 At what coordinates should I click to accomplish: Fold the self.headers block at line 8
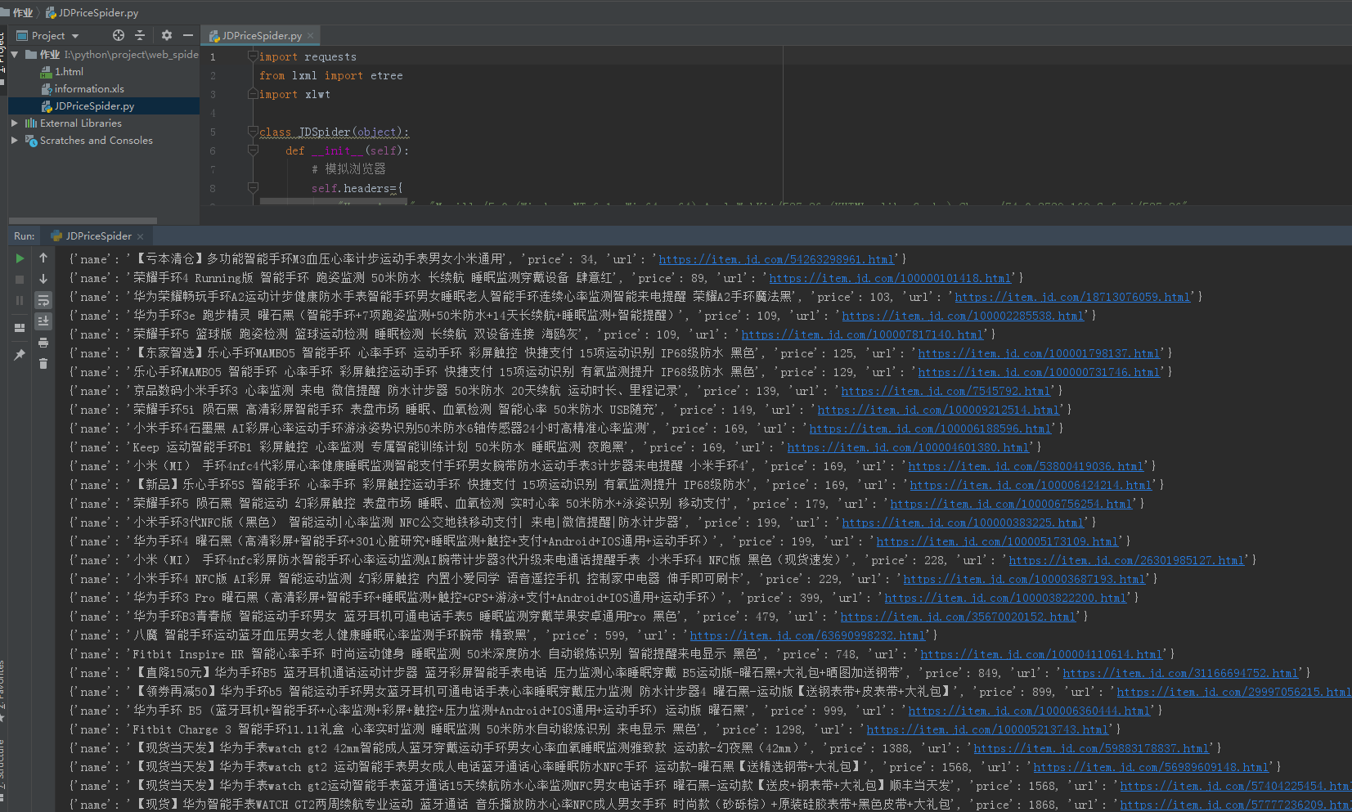(x=253, y=188)
